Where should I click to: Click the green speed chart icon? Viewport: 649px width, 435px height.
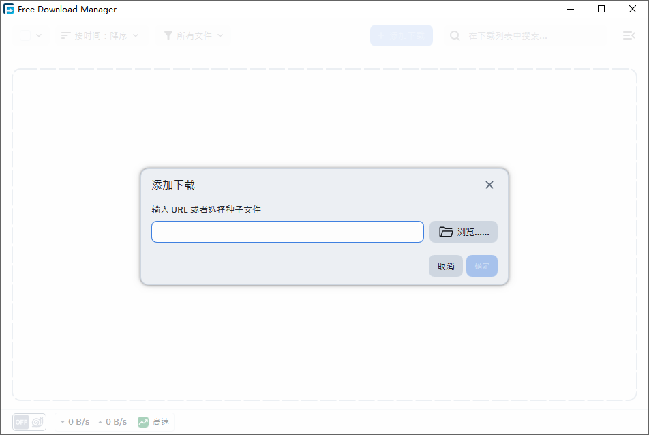click(x=142, y=421)
